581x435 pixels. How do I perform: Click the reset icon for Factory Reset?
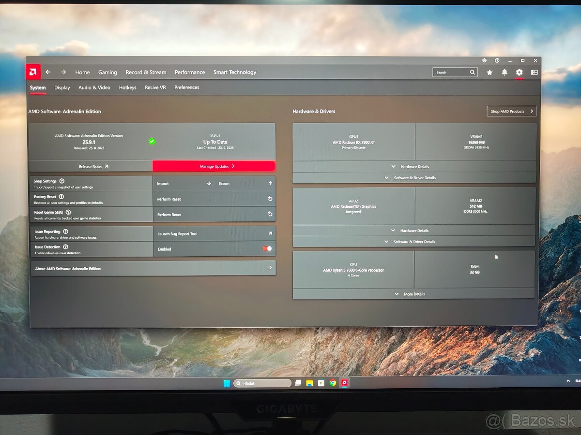270,199
